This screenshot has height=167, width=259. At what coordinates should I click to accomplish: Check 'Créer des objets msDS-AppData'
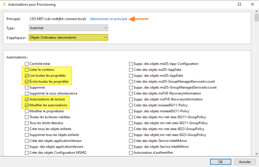pyautogui.click(x=131, y=70)
